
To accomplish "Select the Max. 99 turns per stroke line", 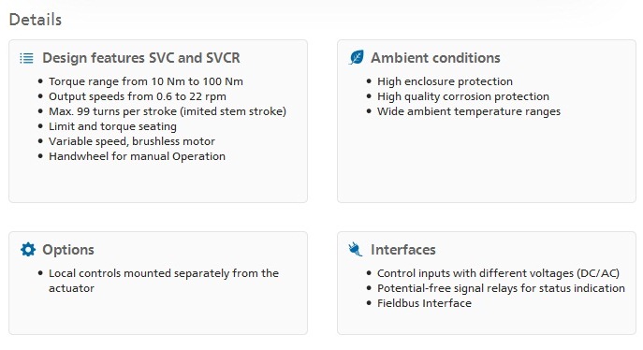I will 168,111.
